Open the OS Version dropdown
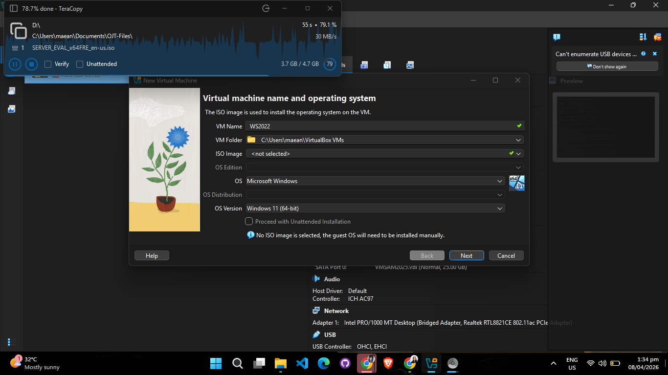Screen dimensions: 668x375 click(500, 208)
